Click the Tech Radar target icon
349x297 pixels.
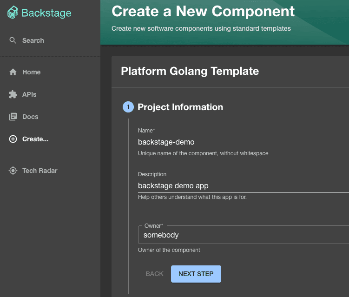point(13,171)
